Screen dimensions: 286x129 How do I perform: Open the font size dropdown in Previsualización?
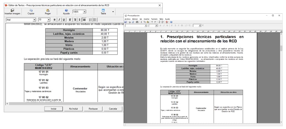tap(156, 26)
